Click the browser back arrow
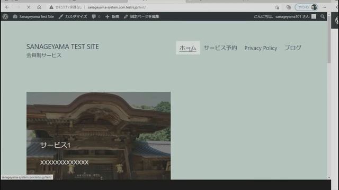 7,7
